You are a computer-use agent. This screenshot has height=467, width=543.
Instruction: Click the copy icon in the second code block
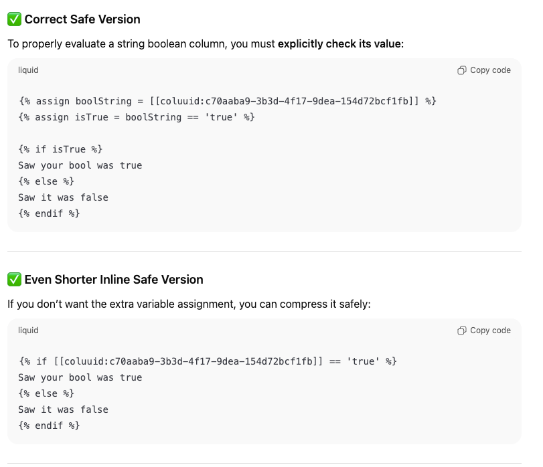click(462, 331)
